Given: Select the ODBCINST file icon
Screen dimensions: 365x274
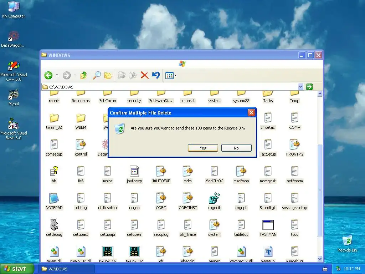Looking at the screenshot, I should click(187, 198).
